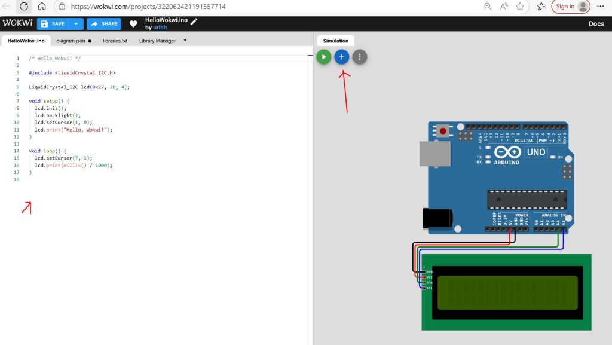This screenshot has height=345, width=612.
Task: Open author urish profile link
Action: (x=160, y=28)
